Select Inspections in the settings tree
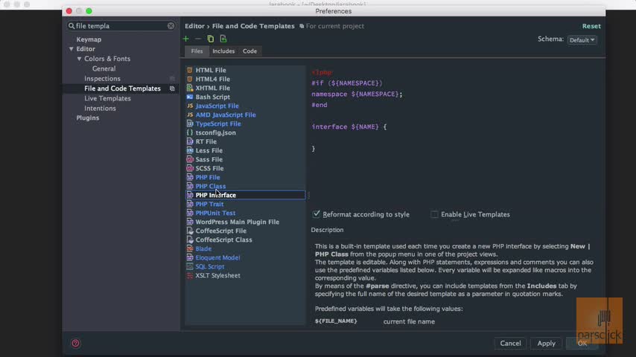The height and width of the screenshot is (357, 636). pyautogui.click(x=102, y=79)
